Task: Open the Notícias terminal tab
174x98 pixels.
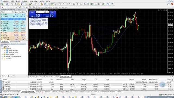Action: tap(39, 91)
